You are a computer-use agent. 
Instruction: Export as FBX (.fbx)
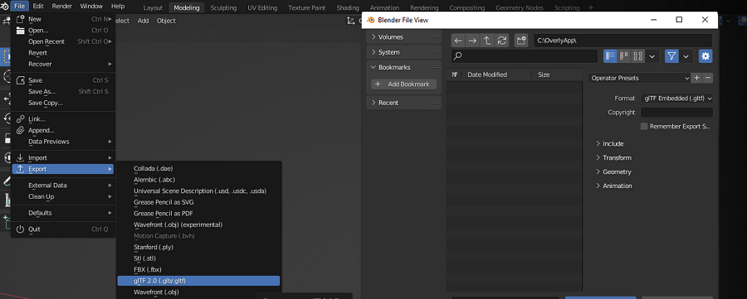click(x=198, y=269)
